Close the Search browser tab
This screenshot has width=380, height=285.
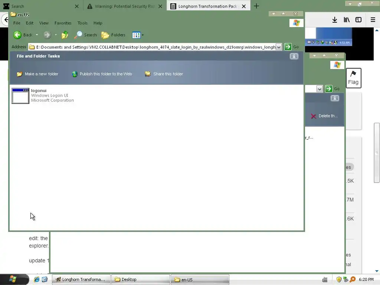77,6
